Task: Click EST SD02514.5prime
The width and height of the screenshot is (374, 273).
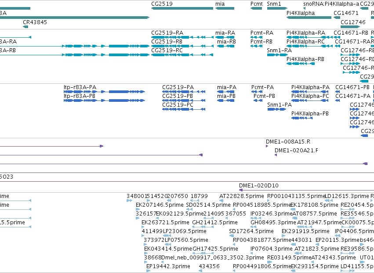Action: point(208,205)
